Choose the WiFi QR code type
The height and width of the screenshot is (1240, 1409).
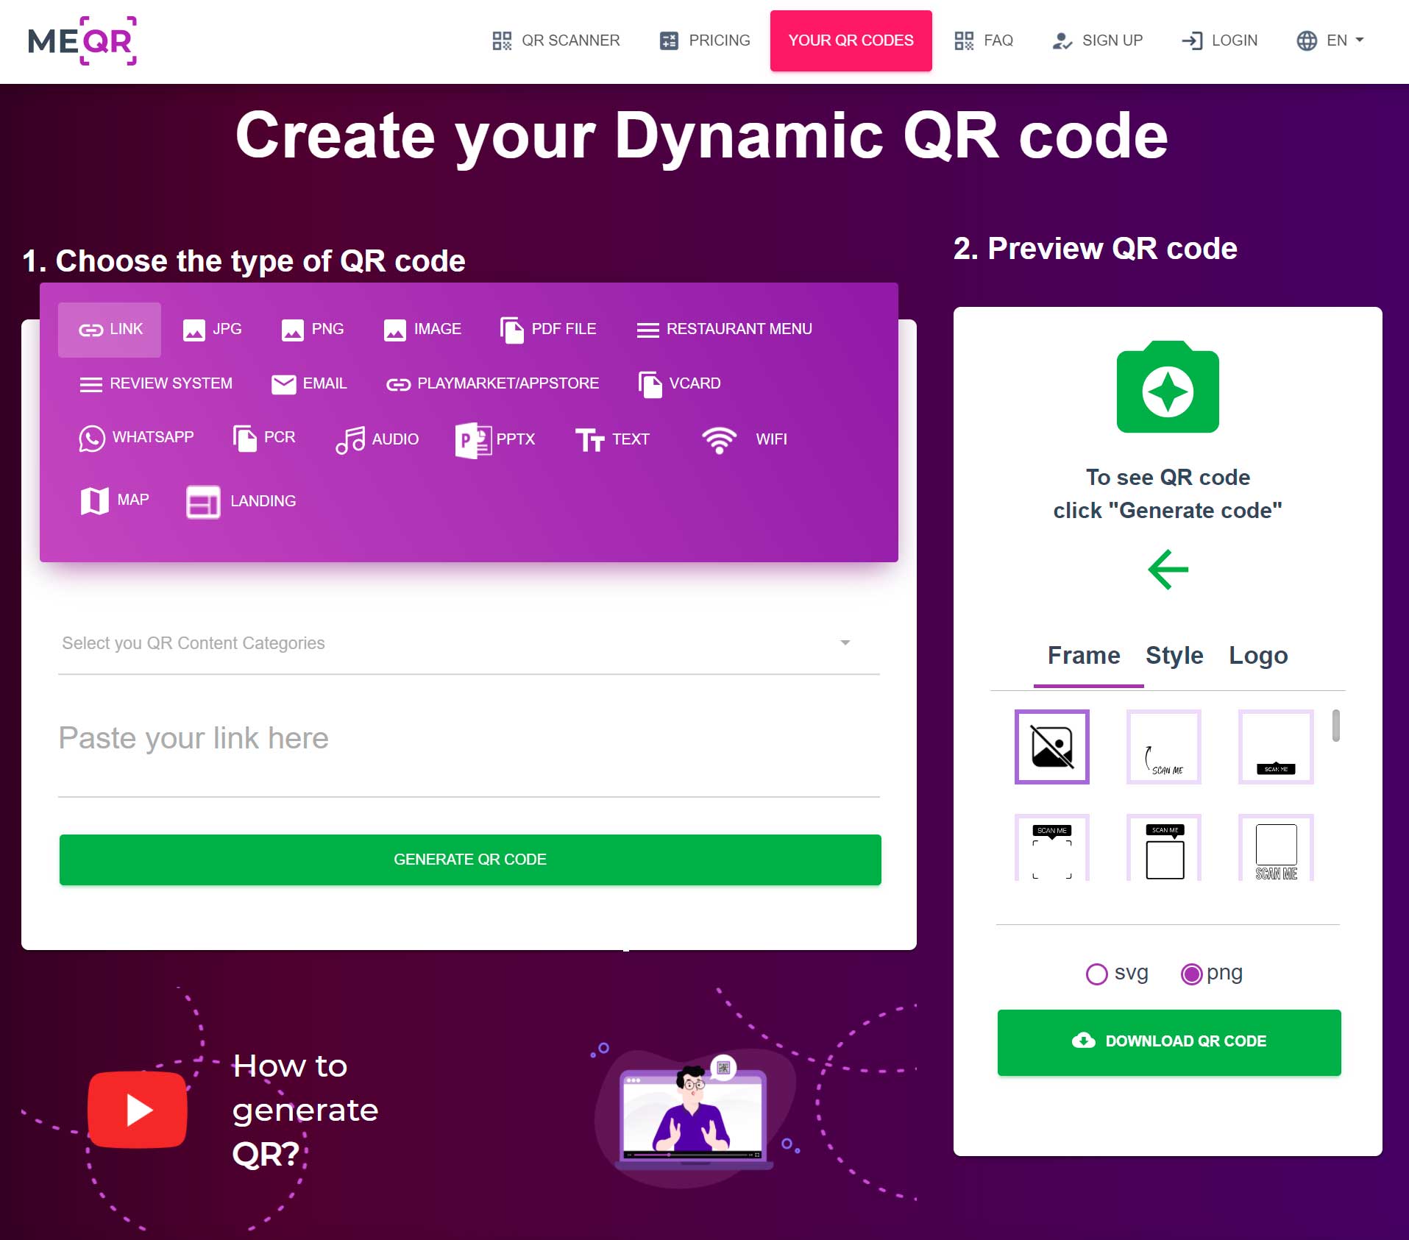745,439
